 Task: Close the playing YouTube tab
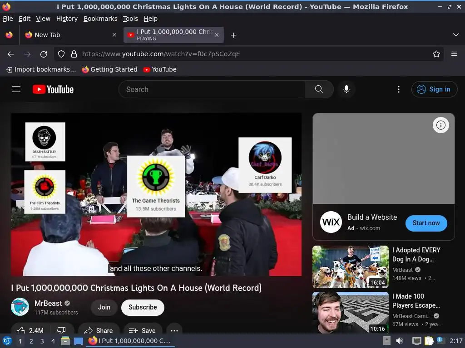point(217,35)
